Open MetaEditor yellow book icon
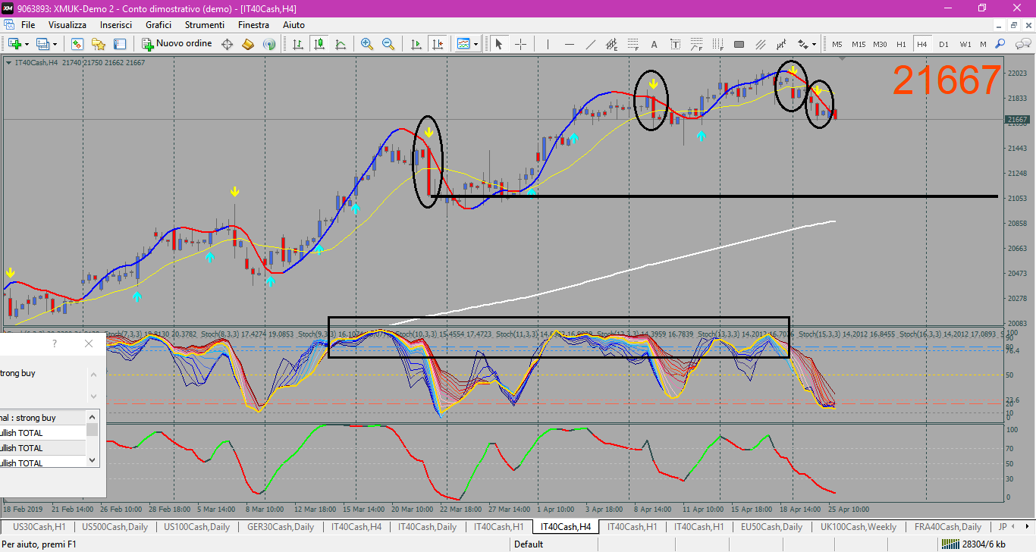 [x=247, y=44]
